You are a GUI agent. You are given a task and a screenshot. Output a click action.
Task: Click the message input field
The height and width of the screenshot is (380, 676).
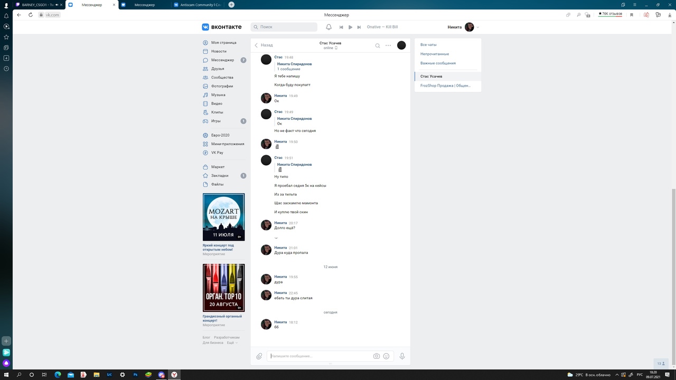(x=320, y=356)
